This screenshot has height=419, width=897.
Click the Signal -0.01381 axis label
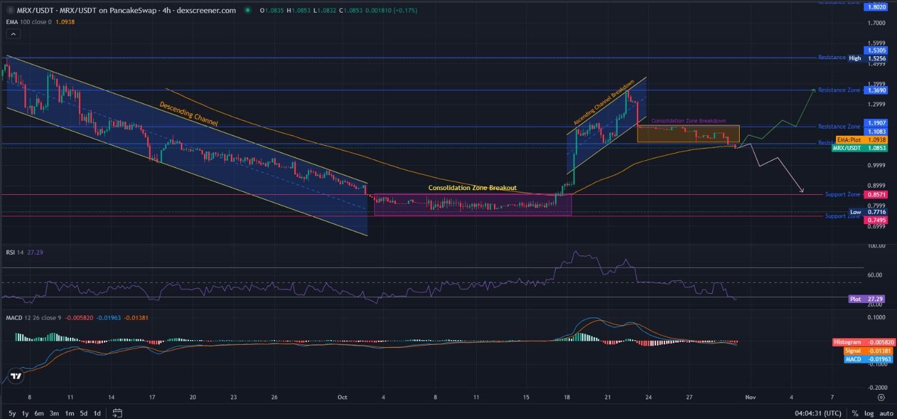[869, 350]
